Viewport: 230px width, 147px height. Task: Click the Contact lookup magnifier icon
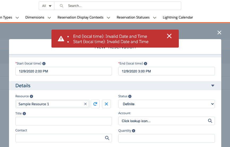point(107,138)
